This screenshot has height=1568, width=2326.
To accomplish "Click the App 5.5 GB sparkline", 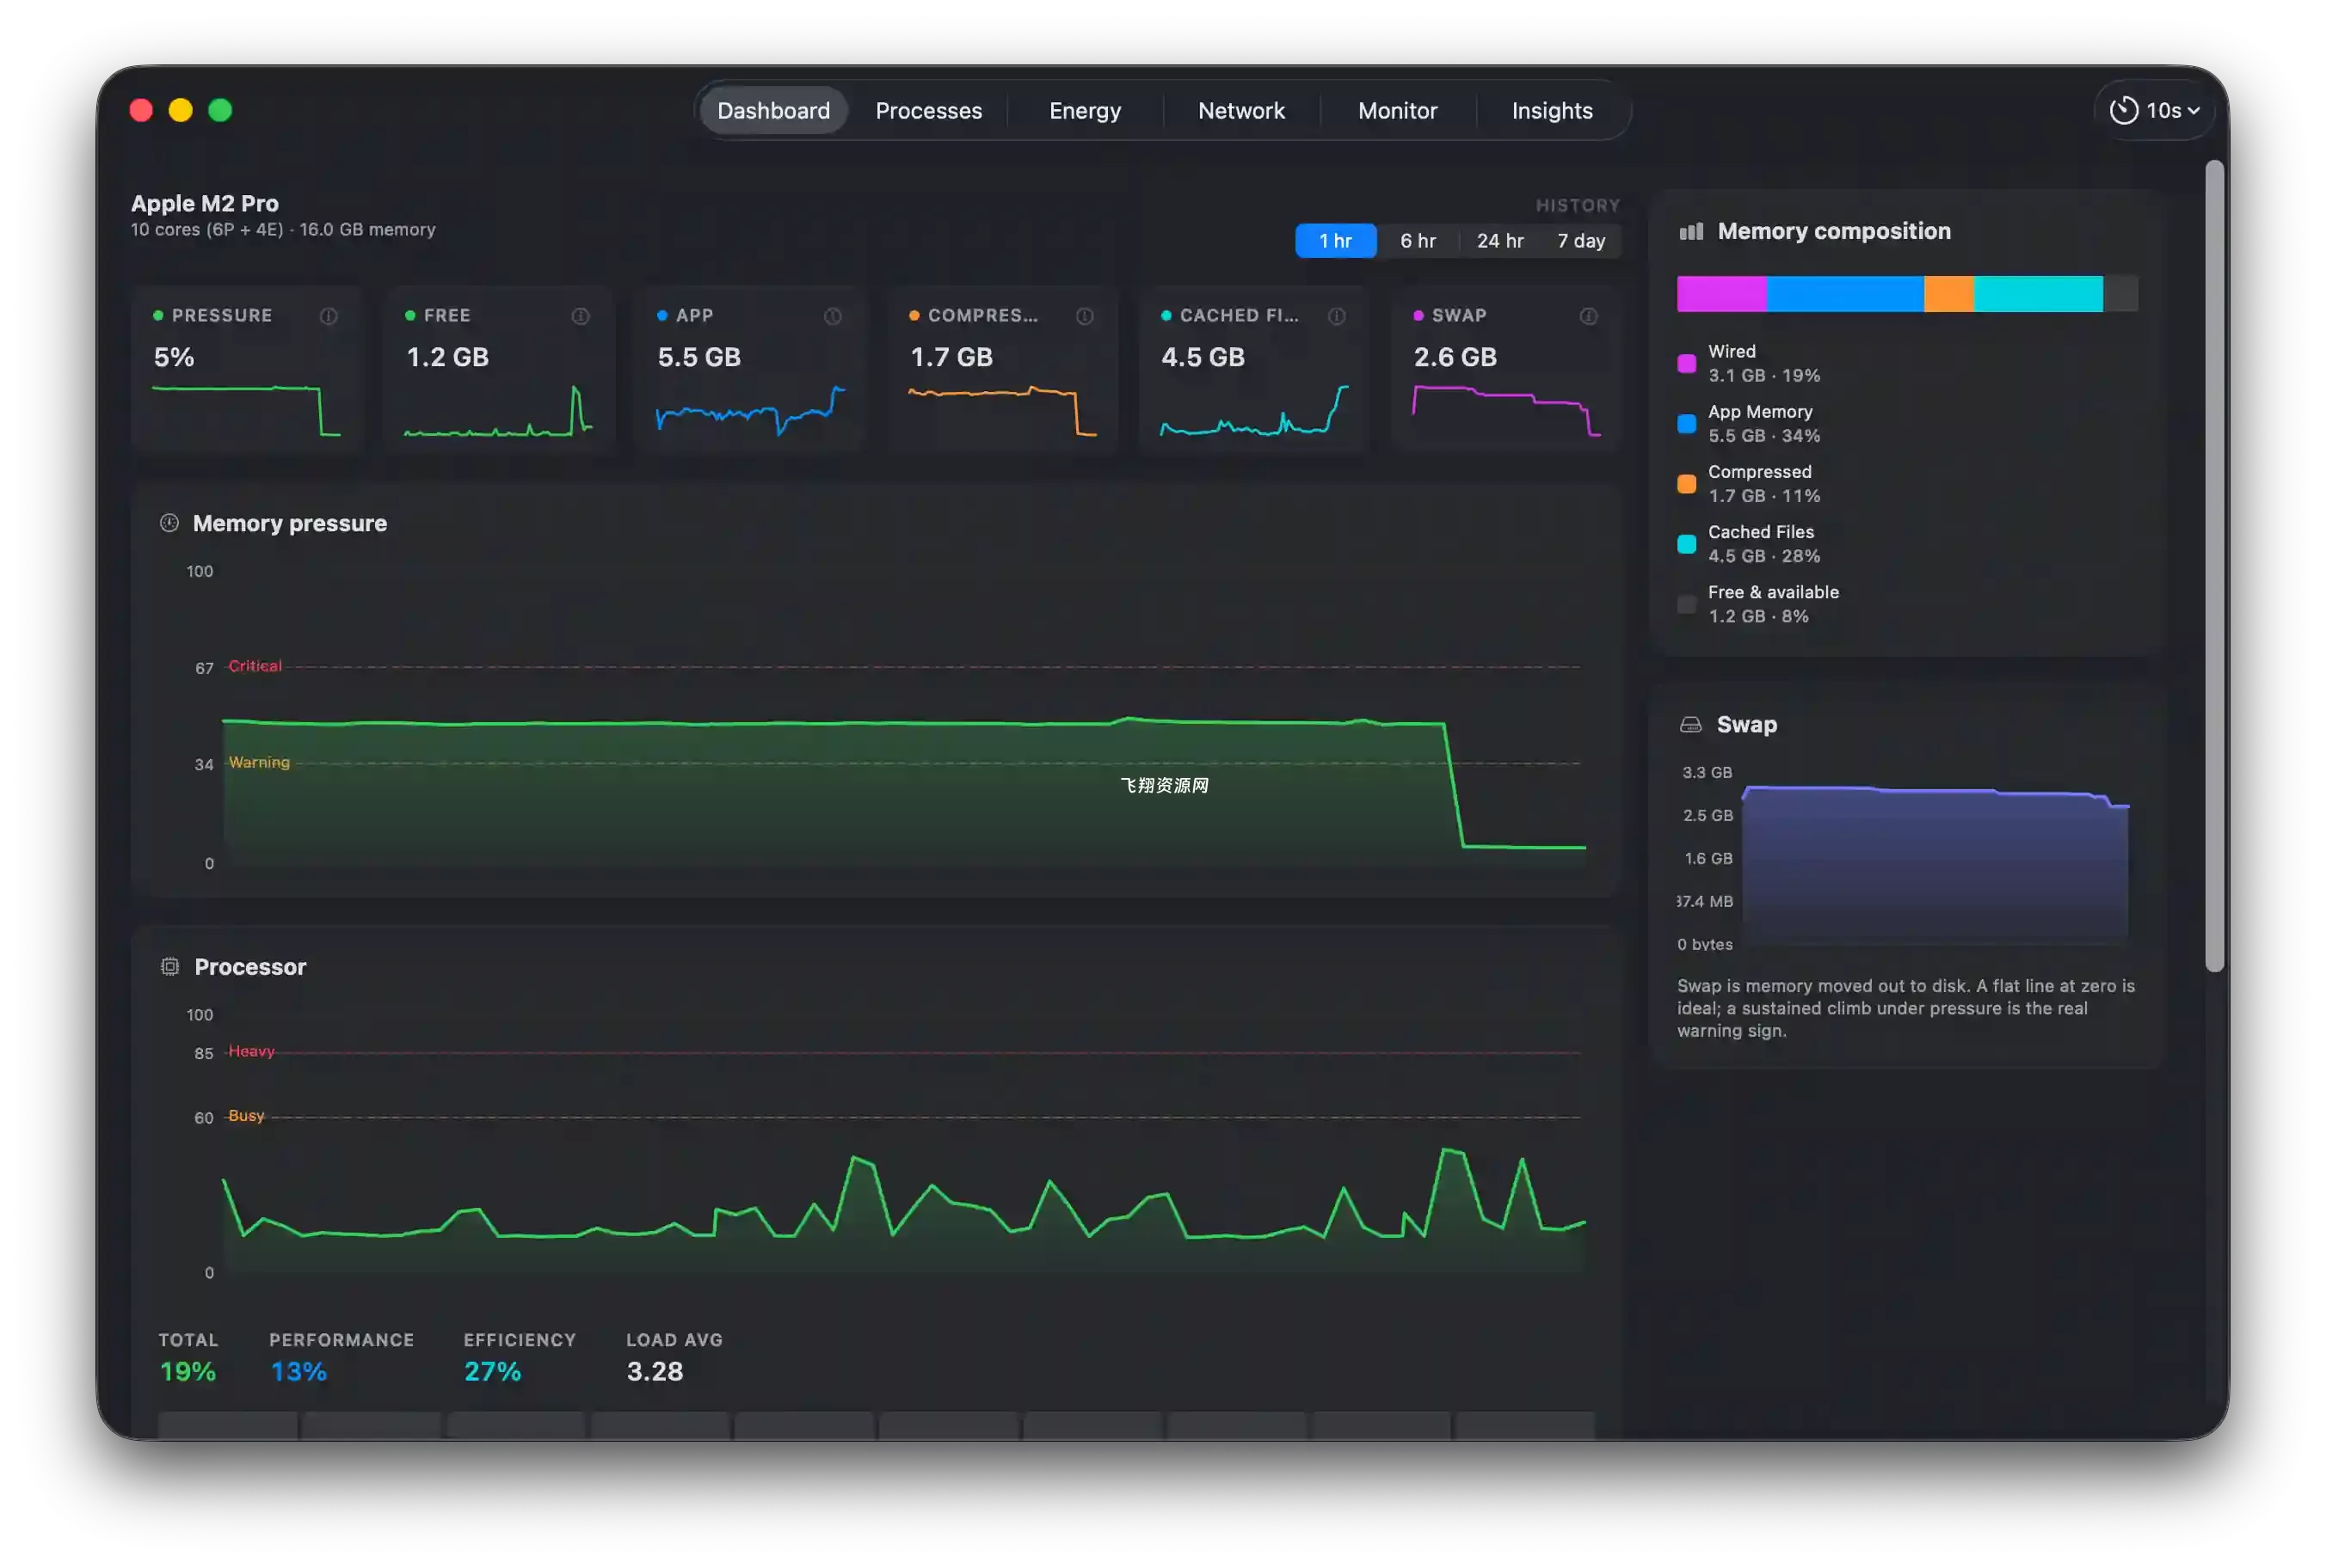I will coord(750,410).
